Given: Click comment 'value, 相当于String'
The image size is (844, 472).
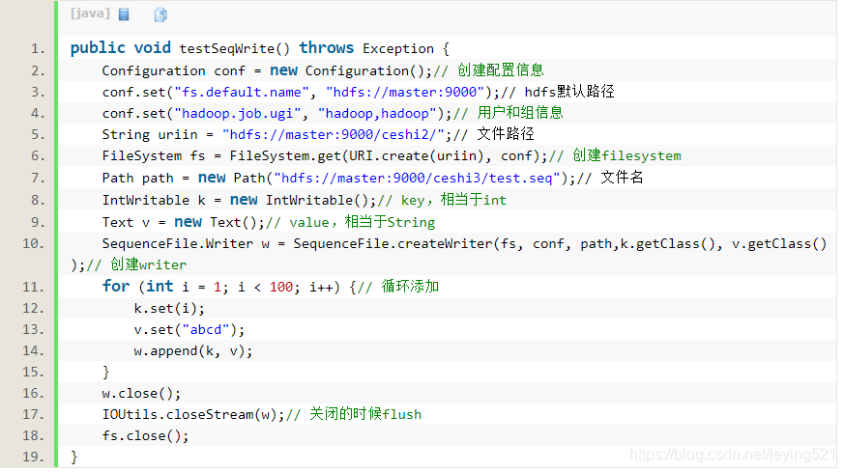Looking at the screenshot, I should coord(363,222).
